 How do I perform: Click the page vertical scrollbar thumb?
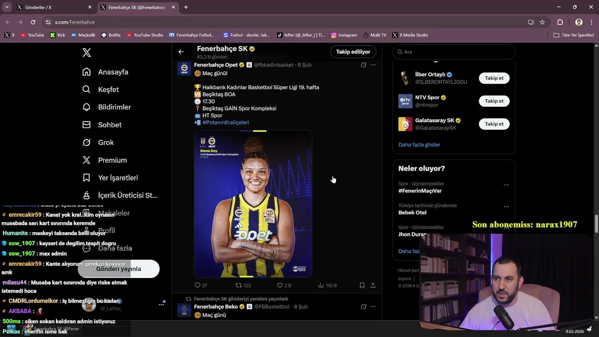coord(596,223)
